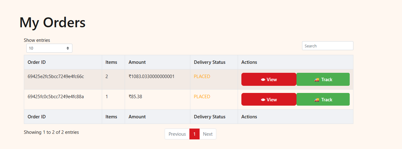
Task: Click truck icon on second order's Track button
Action: 317,100
